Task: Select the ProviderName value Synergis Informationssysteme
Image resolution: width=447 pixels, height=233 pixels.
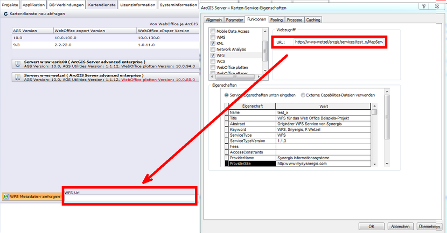Action: coord(324,158)
